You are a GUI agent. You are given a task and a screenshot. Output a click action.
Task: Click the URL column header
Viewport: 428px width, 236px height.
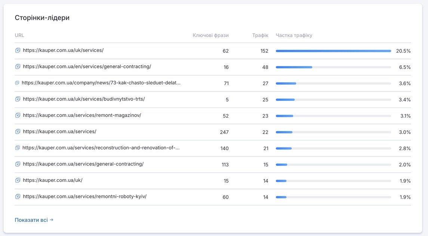click(x=19, y=35)
